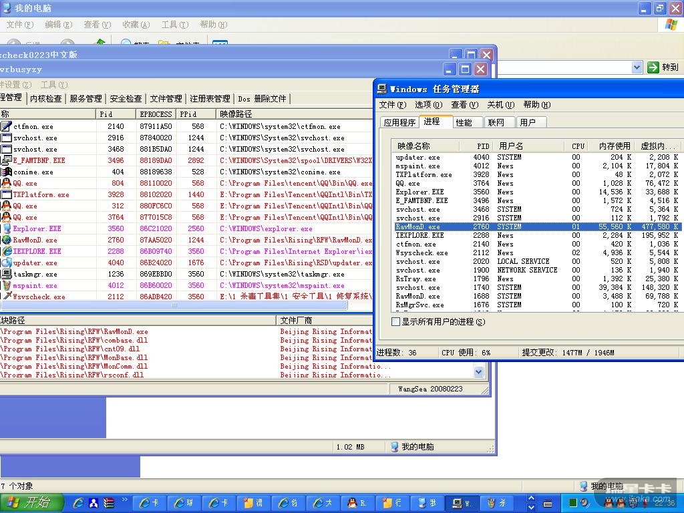
Task: Switch to the 性能 tab
Action: pyautogui.click(x=464, y=122)
